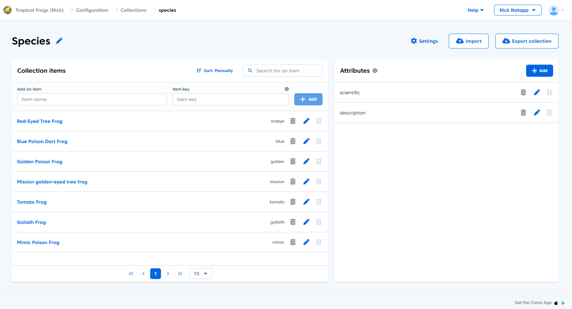
Task: Open the user avatar account menu
Action: point(556,10)
